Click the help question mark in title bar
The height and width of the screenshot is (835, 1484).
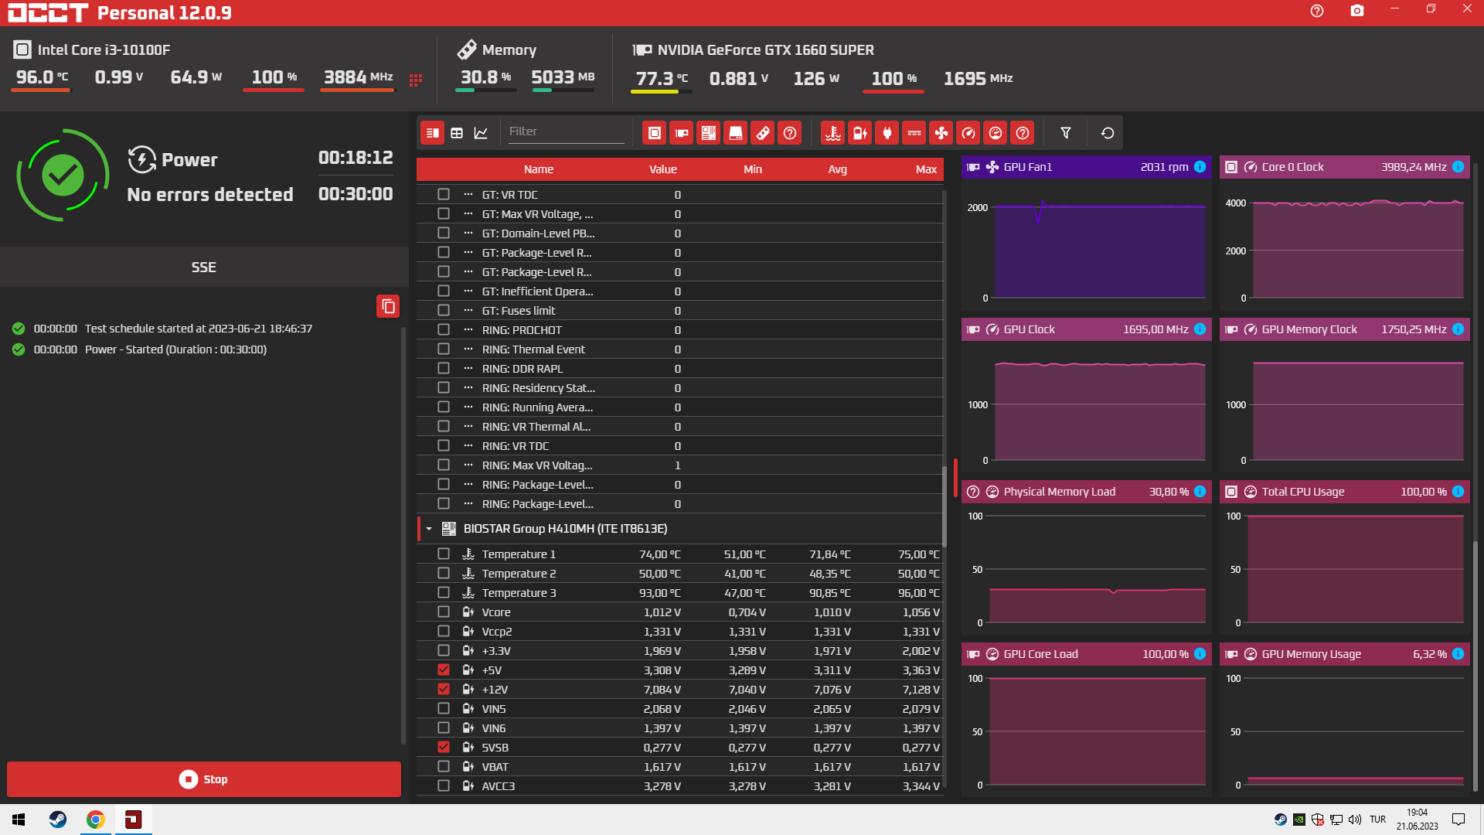[1317, 11]
